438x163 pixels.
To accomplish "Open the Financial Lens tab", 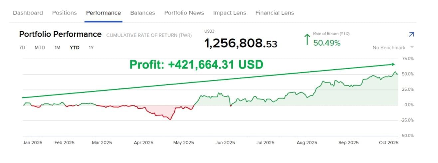I will 275,13.
